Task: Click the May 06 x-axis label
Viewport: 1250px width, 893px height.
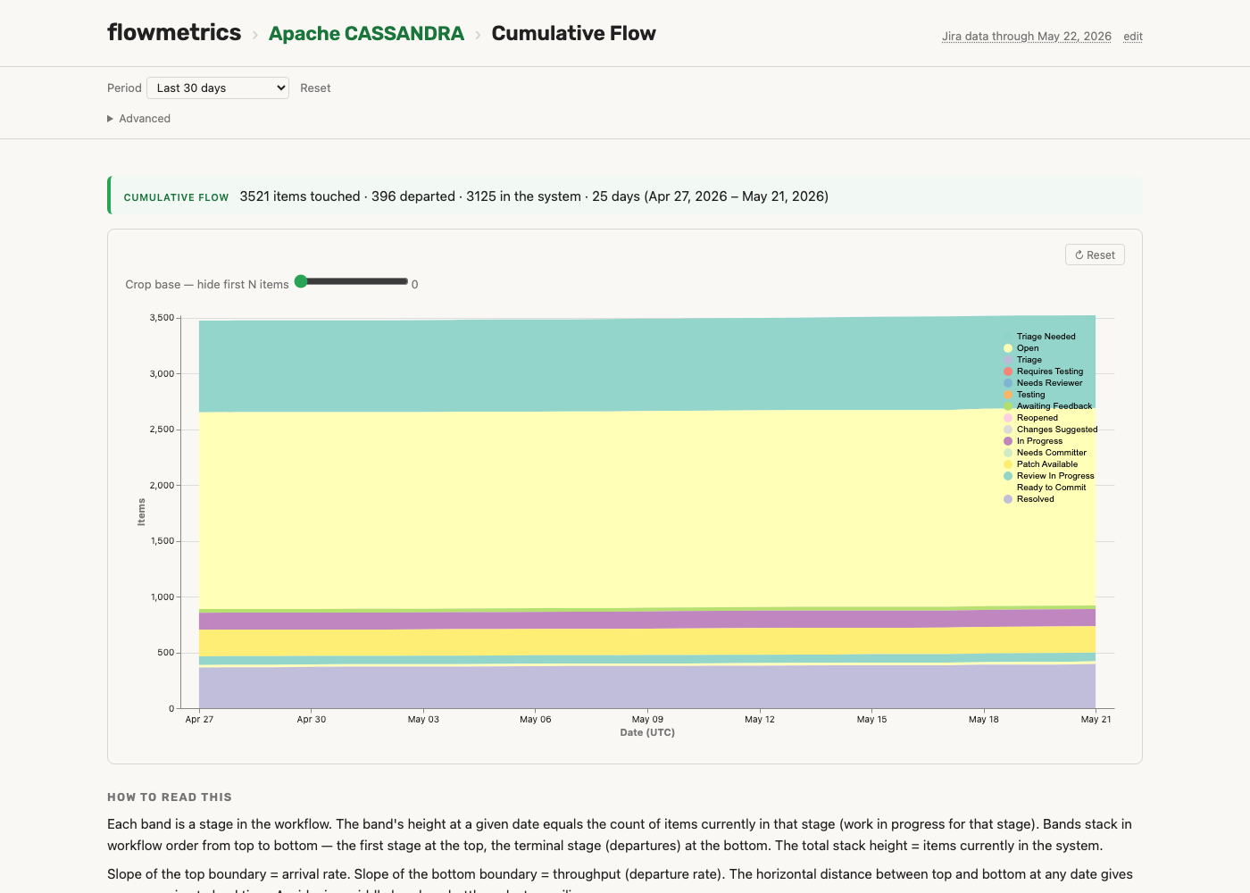Action: point(536,719)
